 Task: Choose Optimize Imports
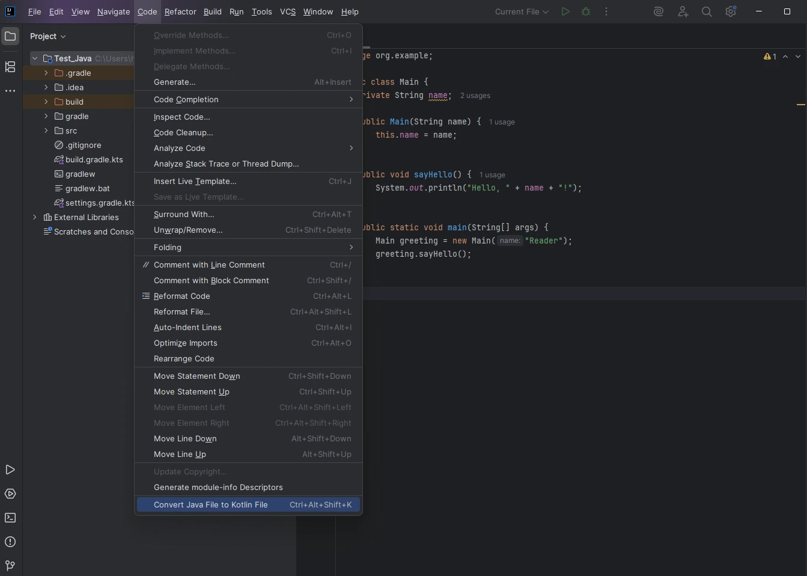(248, 343)
